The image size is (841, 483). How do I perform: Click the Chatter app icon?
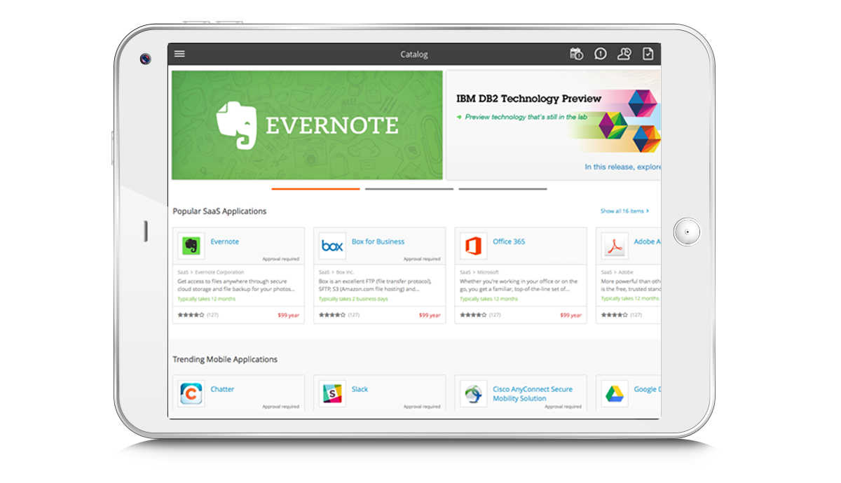click(191, 393)
